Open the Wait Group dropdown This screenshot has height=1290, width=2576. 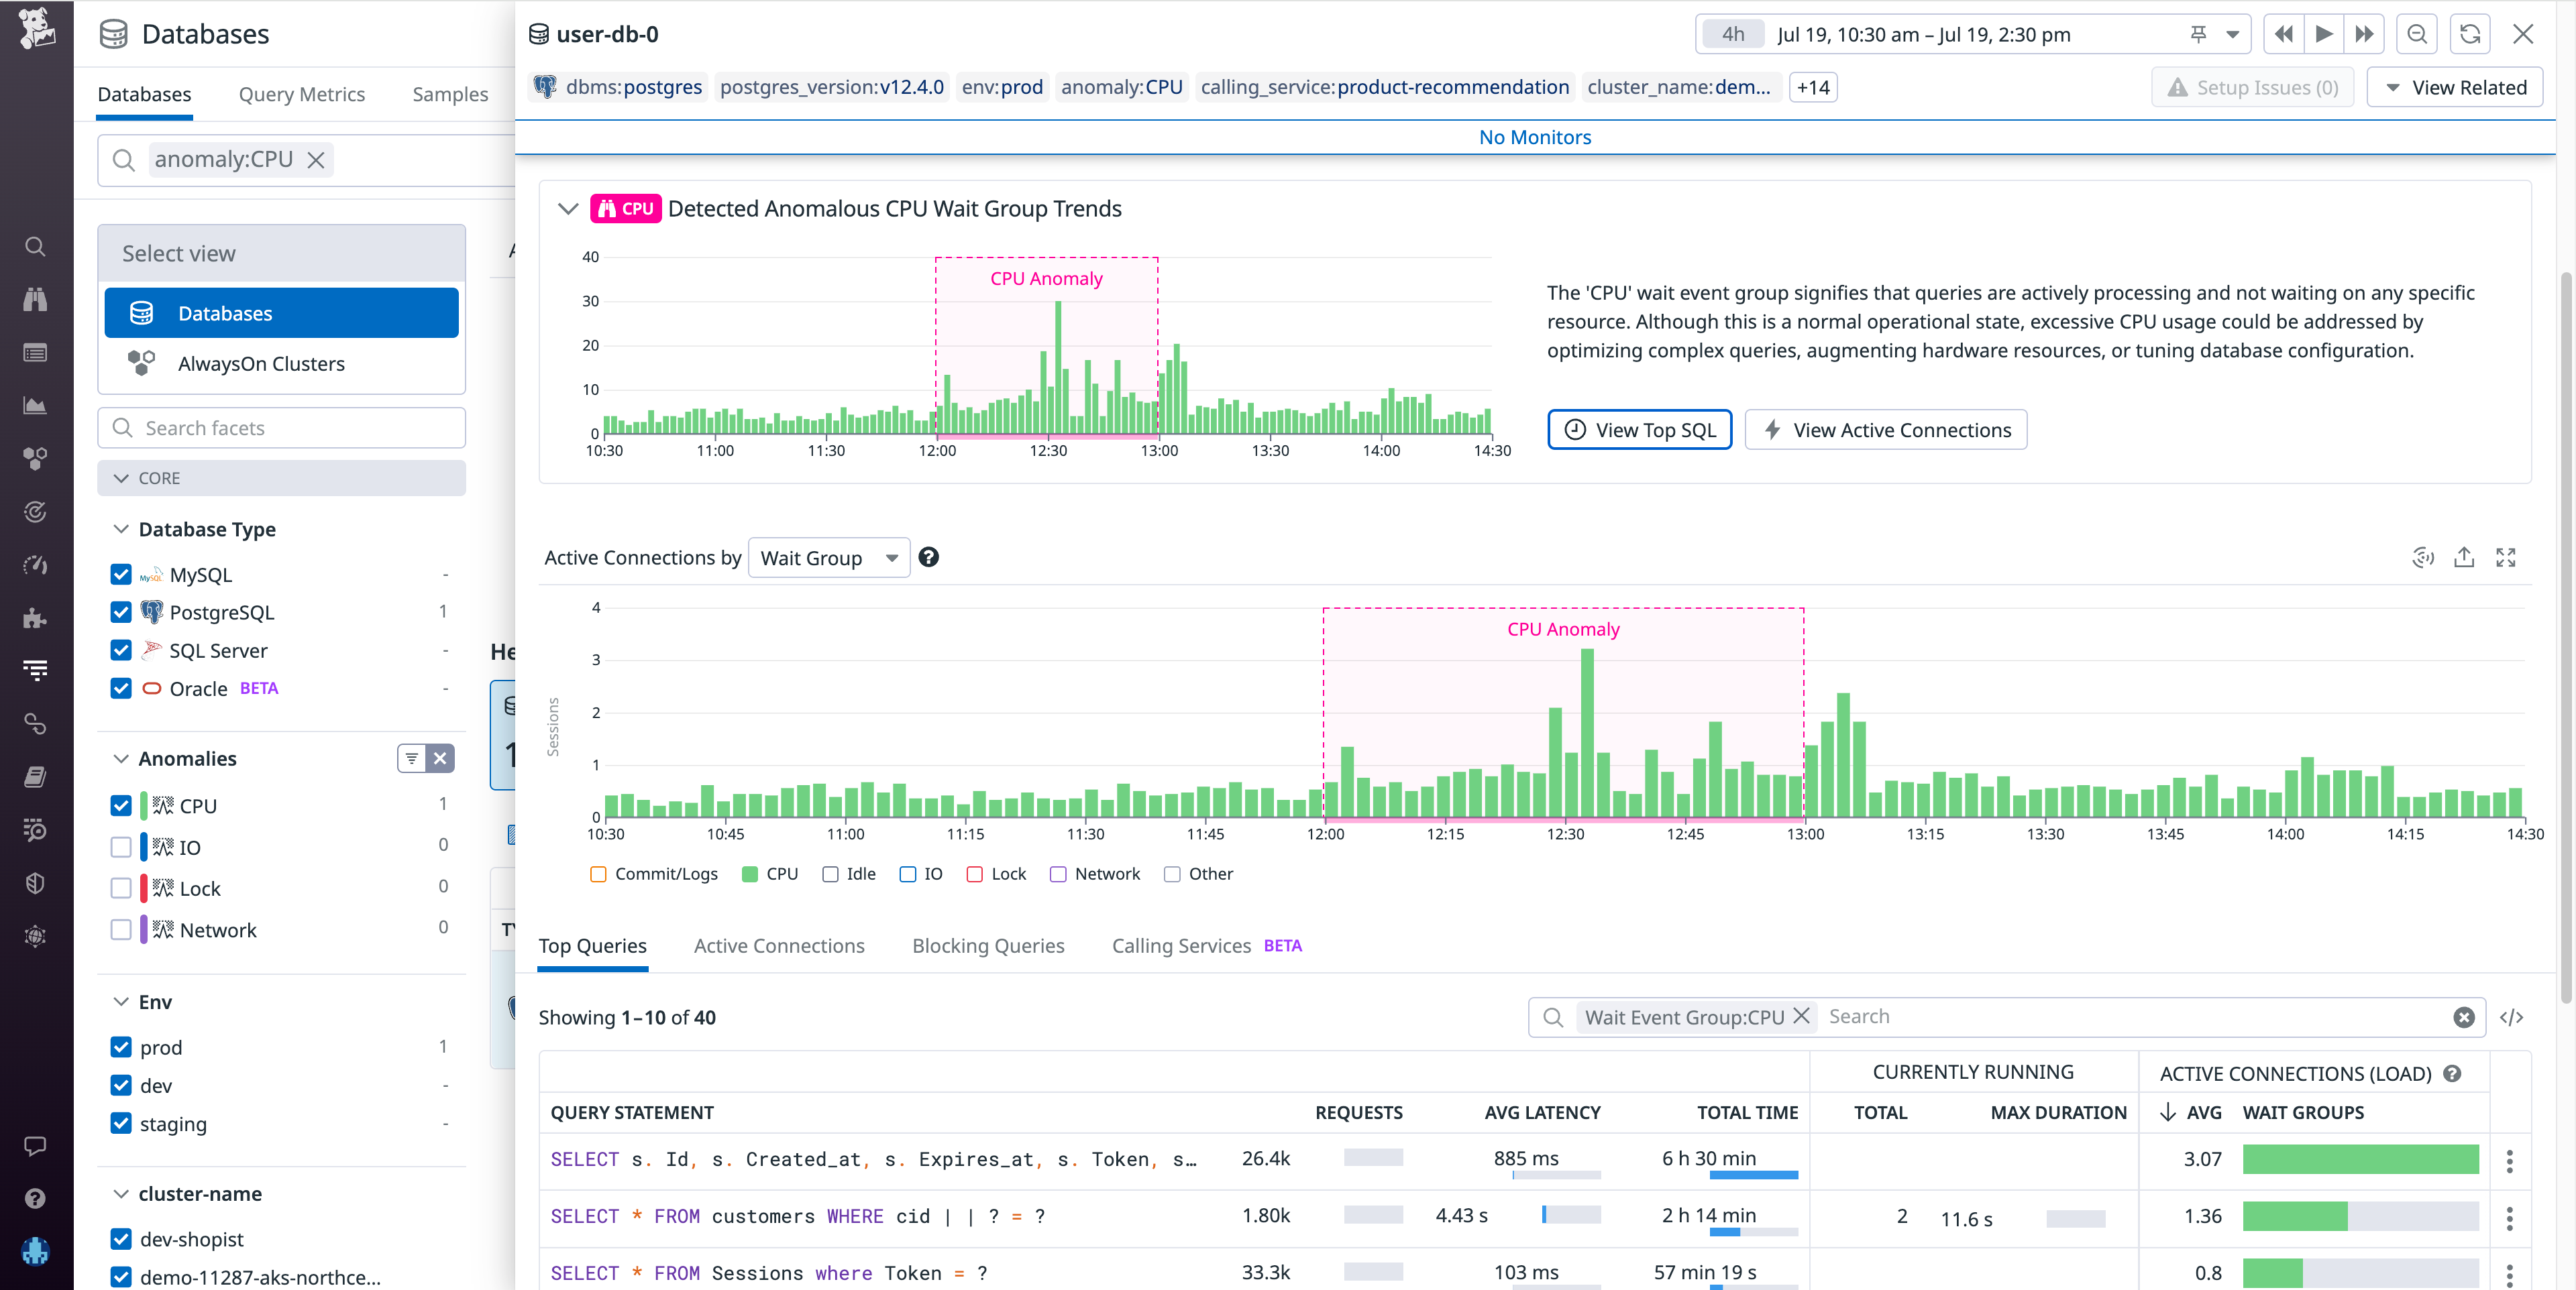[x=829, y=558]
